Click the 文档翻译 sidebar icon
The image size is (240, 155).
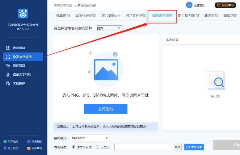(x=8, y=83)
